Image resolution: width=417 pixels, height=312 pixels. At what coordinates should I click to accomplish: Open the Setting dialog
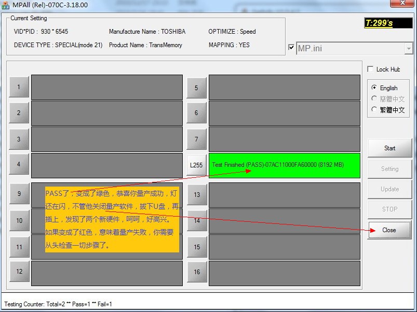click(389, 168)
